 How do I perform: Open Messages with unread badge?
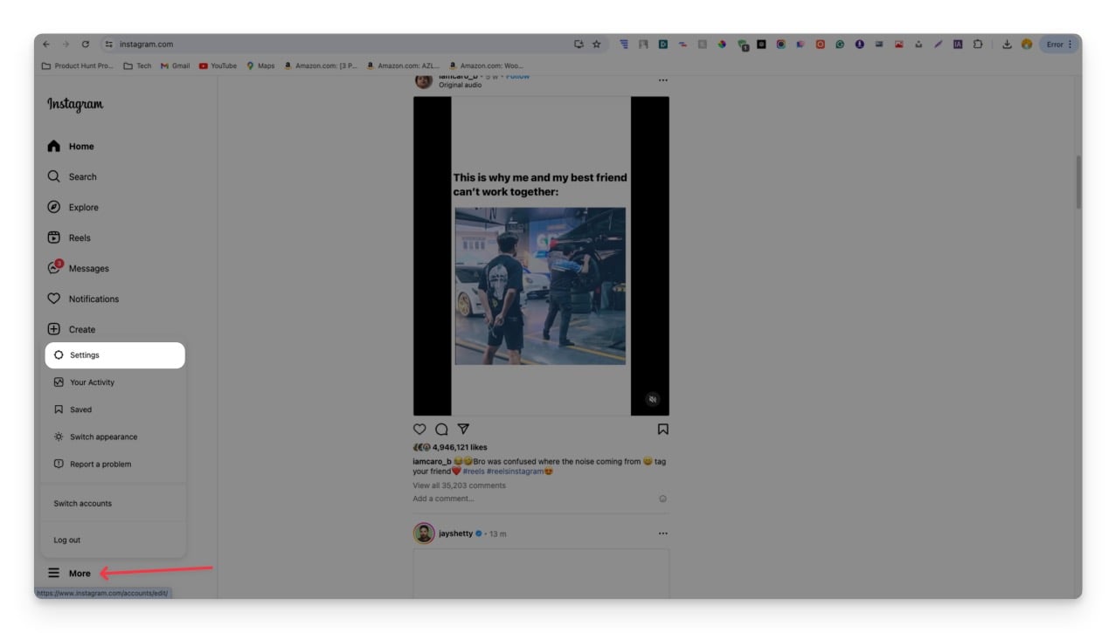pyautogui.click(x=79, y=268)
